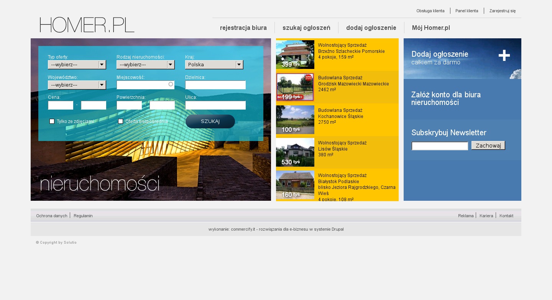This screenshot has width=552, height=300.
Task: Open the Kochanowice 100 tys plot thumbnail
Action: click(295, 120)
